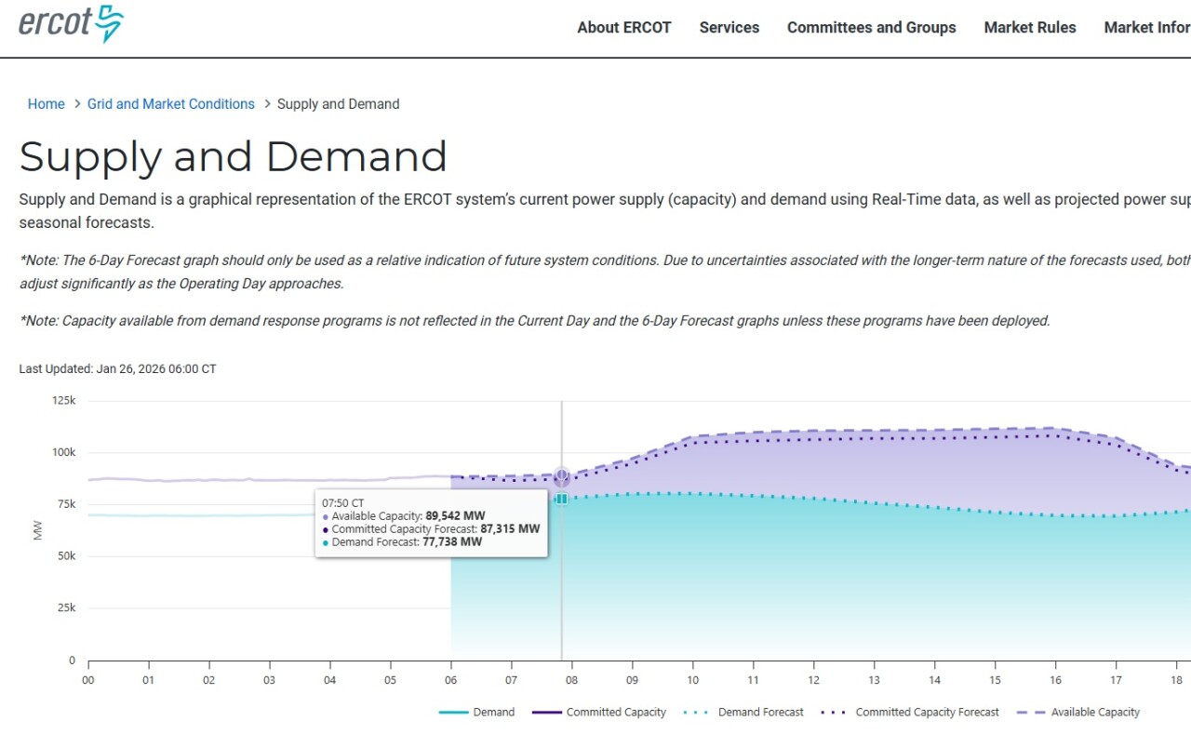The height and width of the screenshot is (734, 1191).
Task: Toggle the Demand series in the legend
Action: [476, 713]
